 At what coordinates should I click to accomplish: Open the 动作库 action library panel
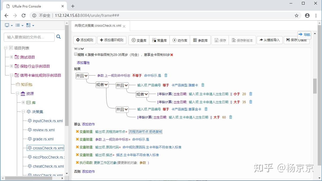pyautogui.click(x=180, y=40)
